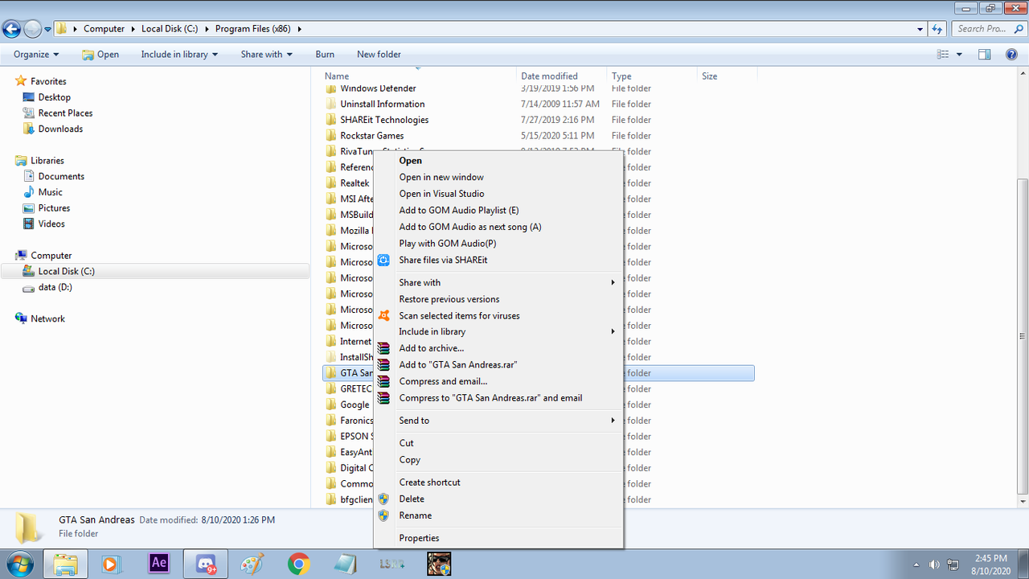
Task: Click WinRAR icon beside Compress and email
Action: 383,381
